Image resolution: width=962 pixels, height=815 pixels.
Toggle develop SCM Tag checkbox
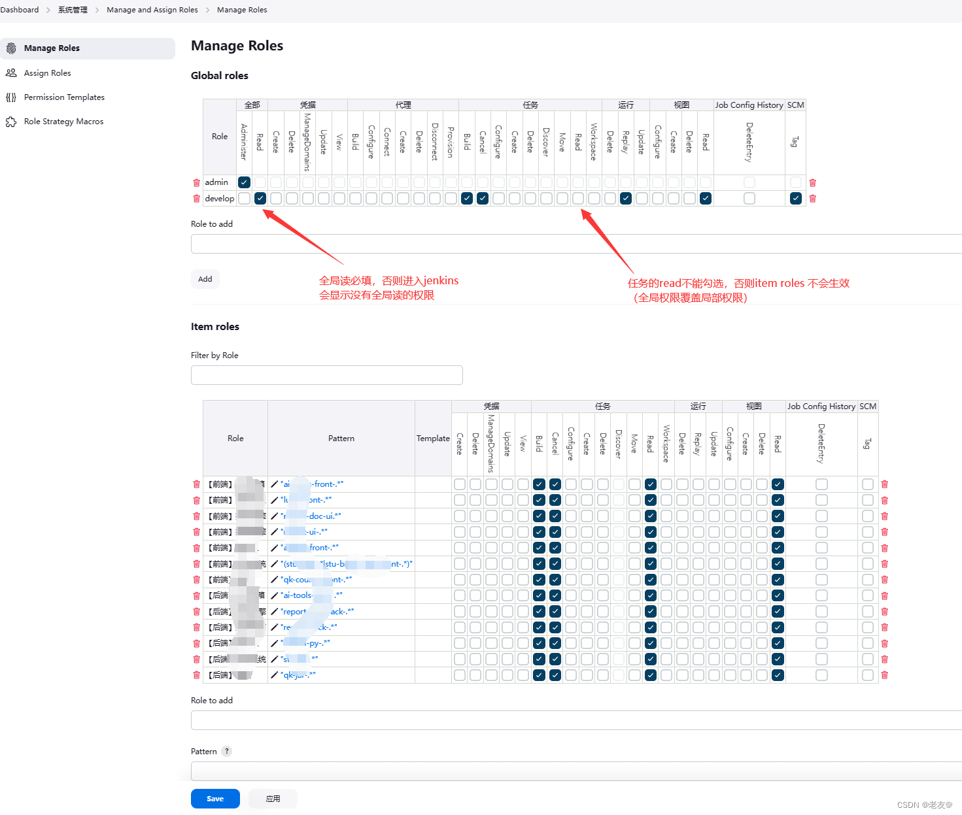(x=796, y=198)
